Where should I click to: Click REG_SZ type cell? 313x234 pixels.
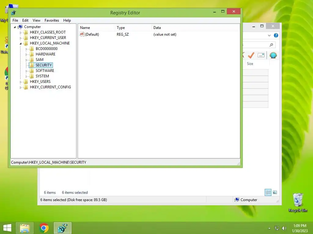pyautogui.click(x=123, y=34)
